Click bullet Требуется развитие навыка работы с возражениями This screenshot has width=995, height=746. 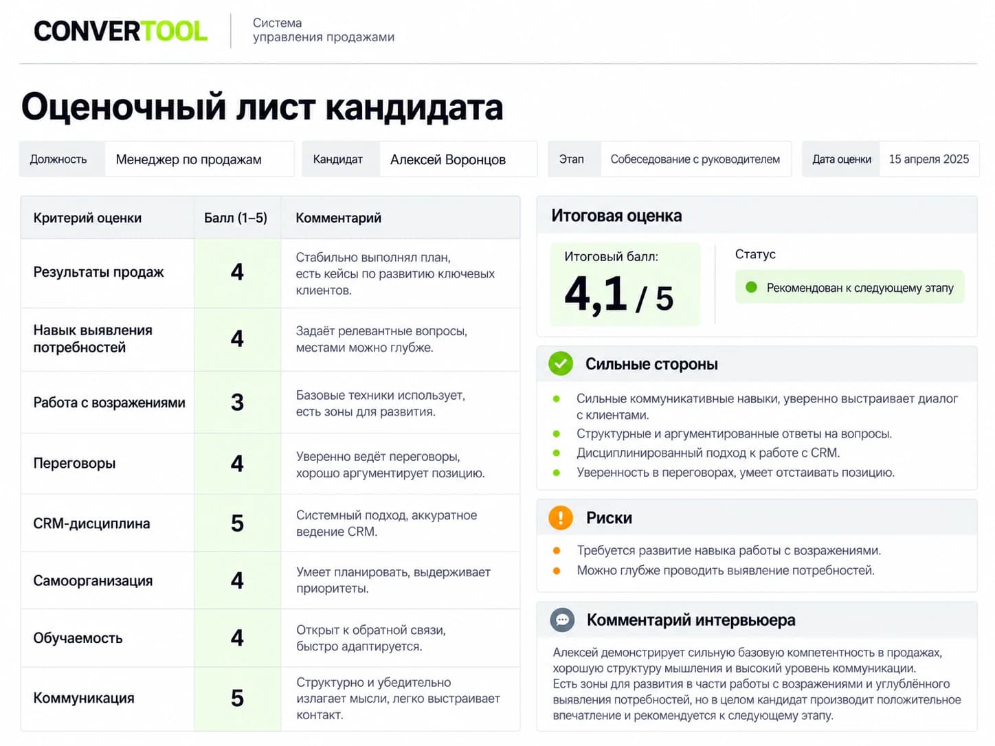click(x=728, y=550)
